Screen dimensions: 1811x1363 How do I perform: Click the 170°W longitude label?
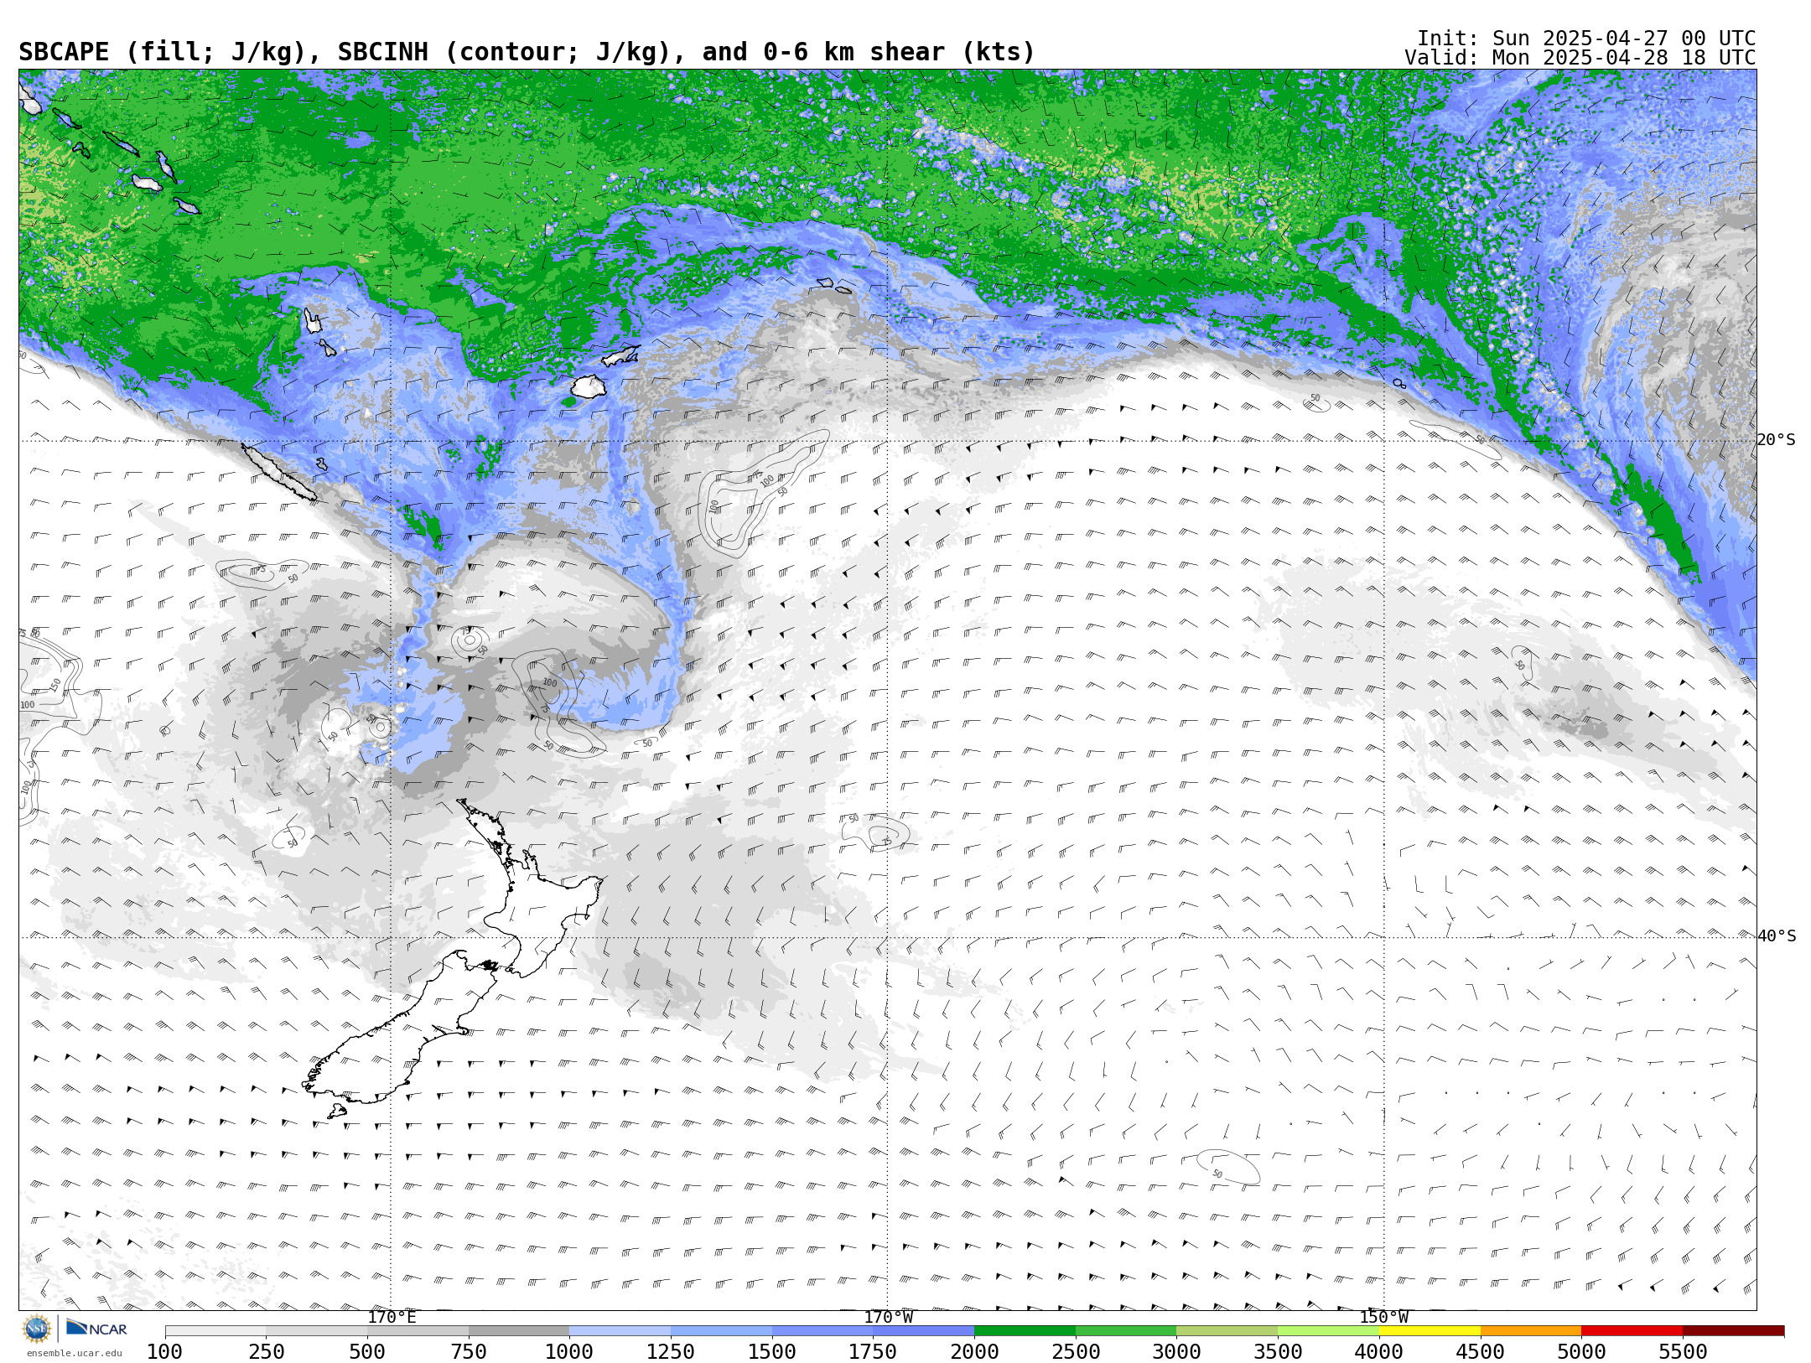(x=889, y=1317)
